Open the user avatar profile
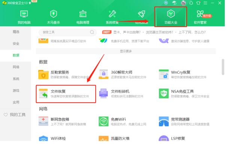 click(x=183, y=3)
